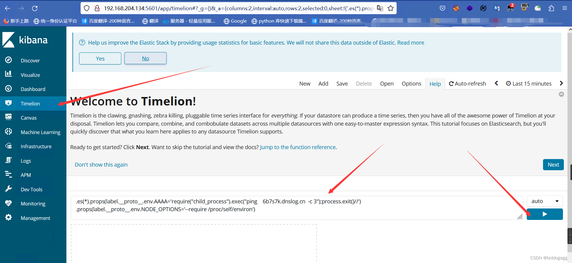Open Dashboard gauge icon
The width and height of the screenshot is (572, 263).
[8, 89]
